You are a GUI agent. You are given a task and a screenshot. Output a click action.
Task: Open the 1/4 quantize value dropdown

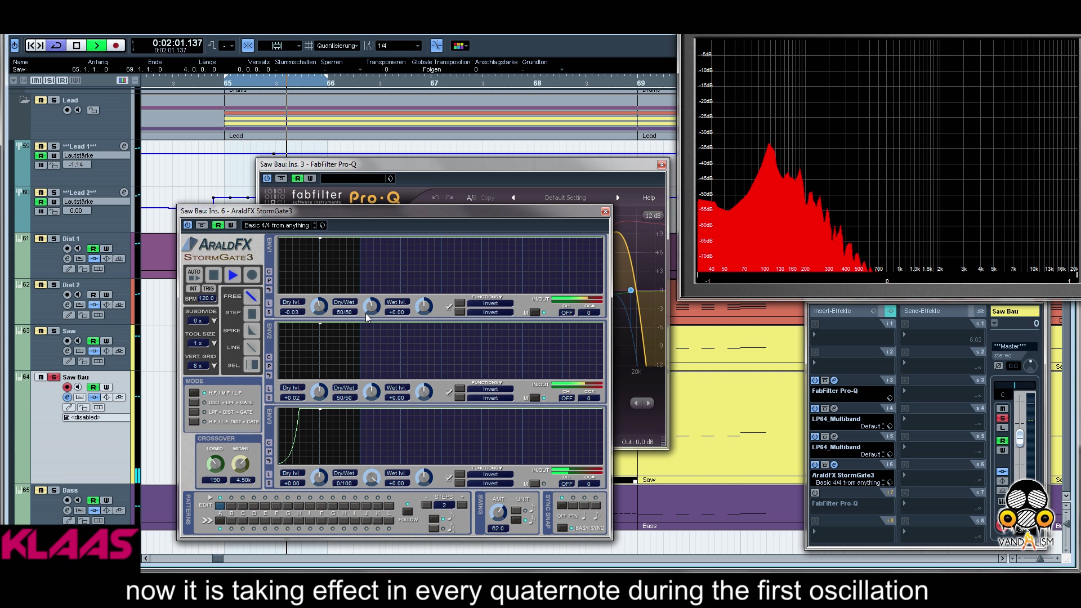[399, 46]
